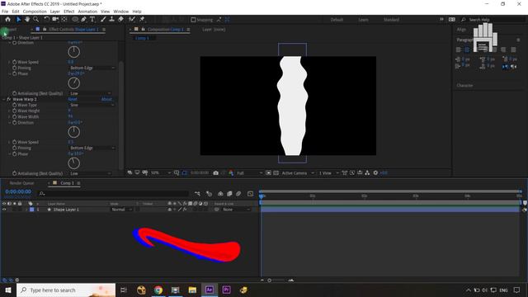
Task: Hide Shape Layer 1 eye toggle
Action: (4, 210)
